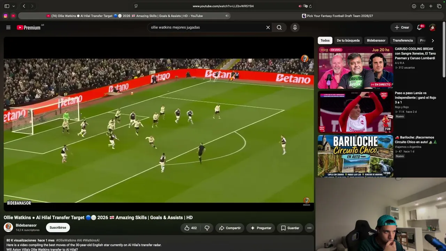Mute audio from the address bar speaker
446x251 pixels.
point(300,6)
